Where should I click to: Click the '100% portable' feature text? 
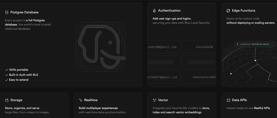point(19,70)
